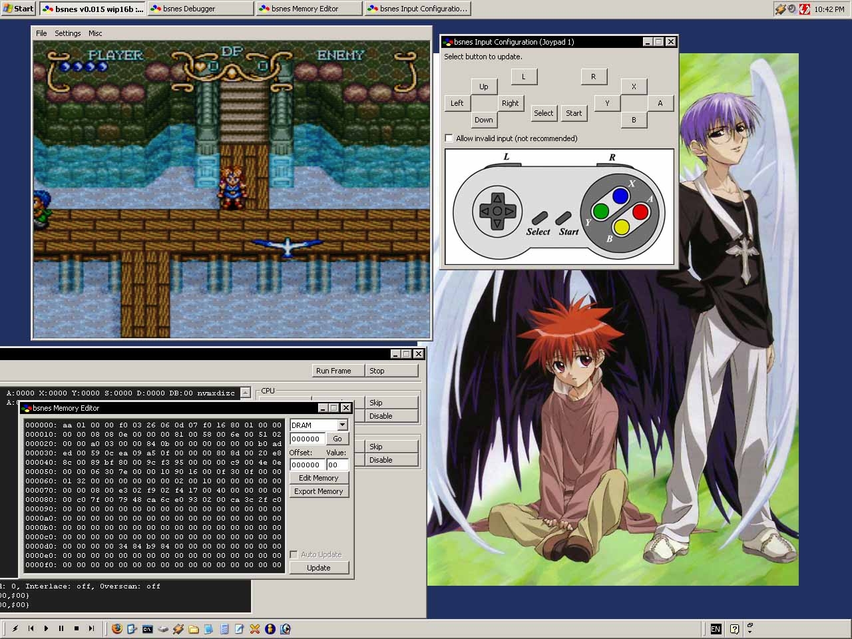Image resolution: width=852 pixels, height=639 pixels.
Task: Click the lower Skip button in debugger
Action: [391, 447]
